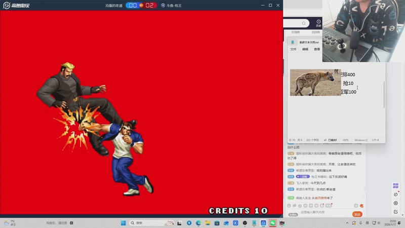Click the 沧桑的老道 player name in title bar
The width and height of the screenshot is (405, 228).
pyautogui.click(x=113, y=6)
